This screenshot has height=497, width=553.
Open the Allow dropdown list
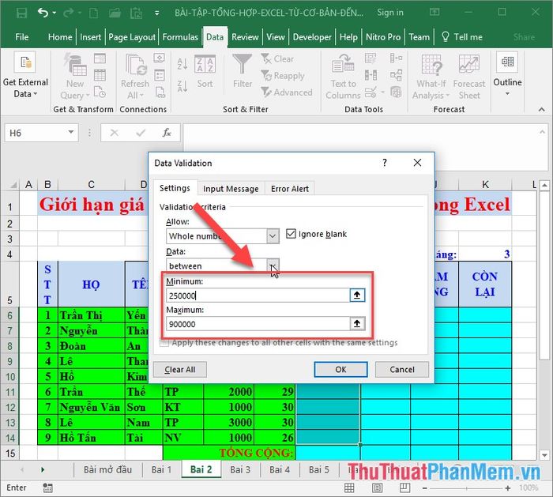click(x=273, y=236)
